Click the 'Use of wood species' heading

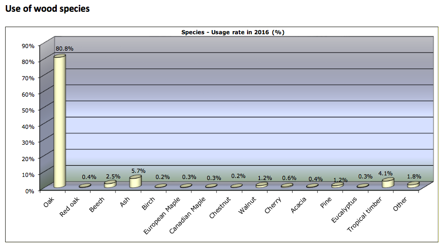click(x=48, y=9)
